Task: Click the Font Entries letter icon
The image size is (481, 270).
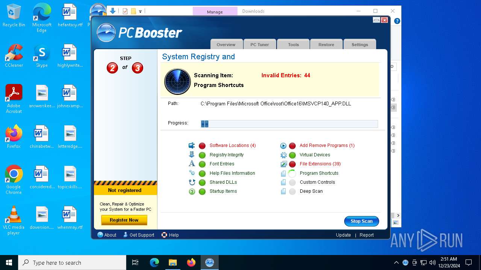Action: pos(192,163)
